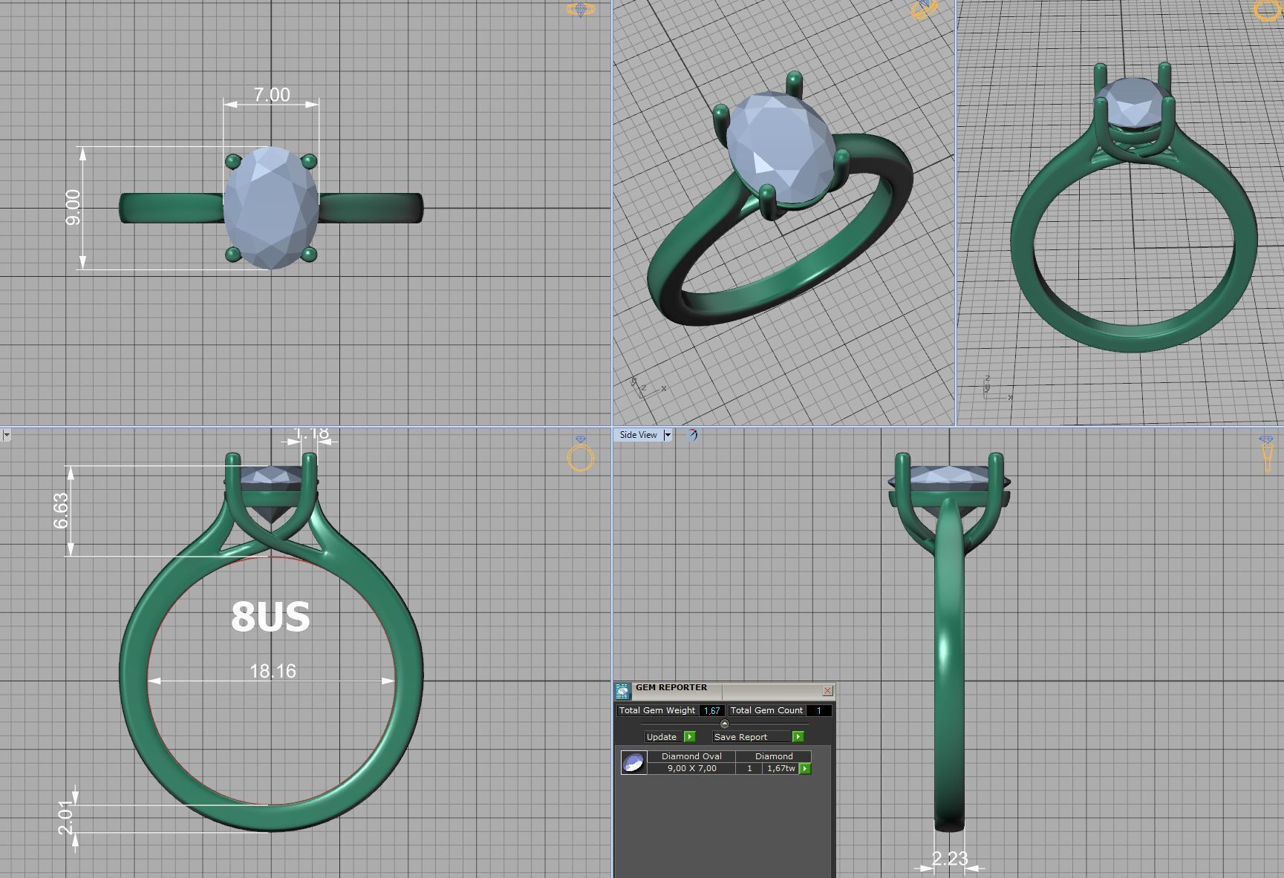Click the 18.16 inner diameter dimension

click(273, 671)
